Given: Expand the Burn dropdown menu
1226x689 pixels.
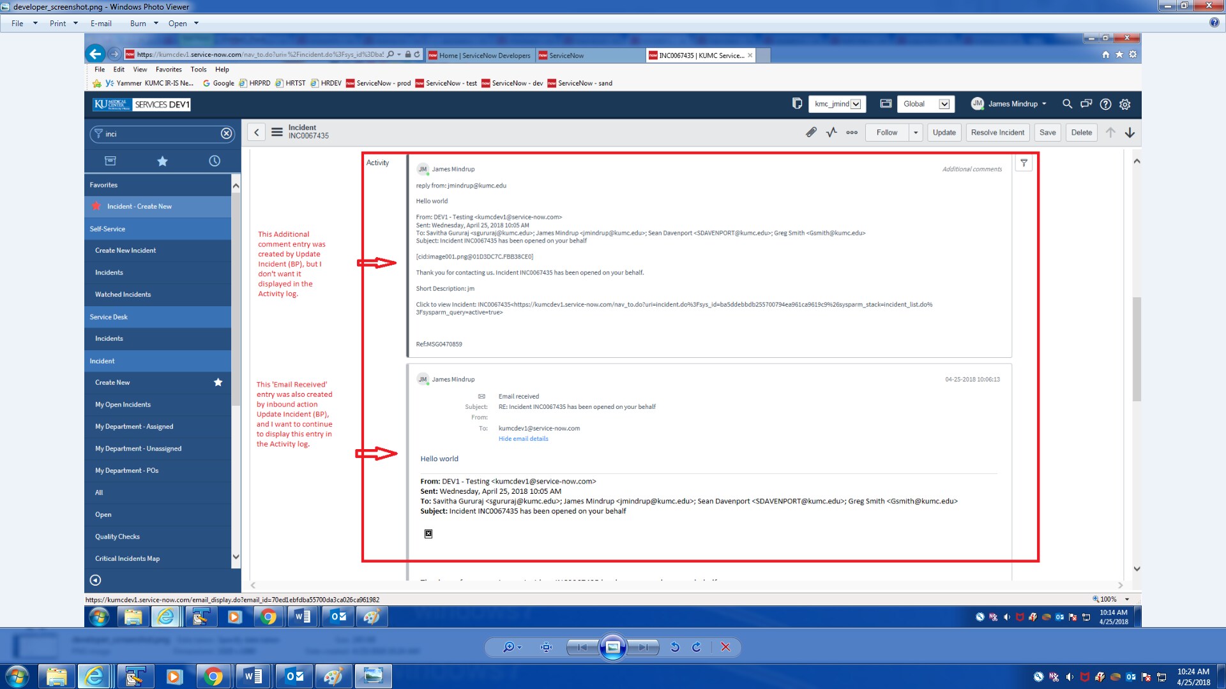Looking at the screenshot, I should click(x=144, y=24).
